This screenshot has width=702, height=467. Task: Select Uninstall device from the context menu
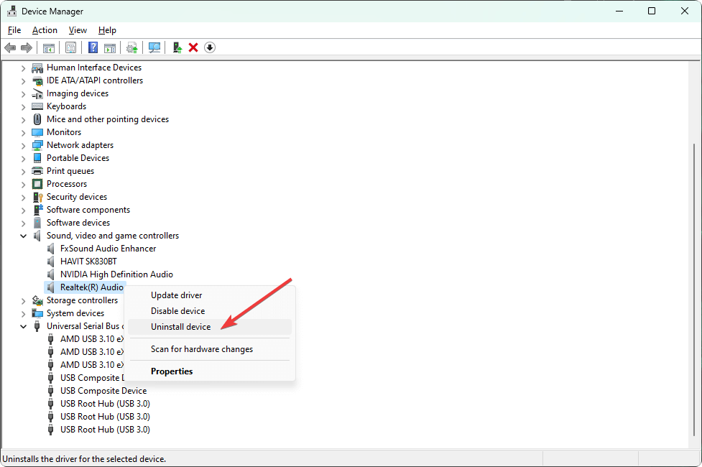210,327
